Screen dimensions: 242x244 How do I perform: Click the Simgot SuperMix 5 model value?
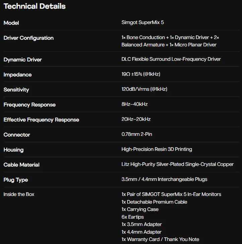143,22
